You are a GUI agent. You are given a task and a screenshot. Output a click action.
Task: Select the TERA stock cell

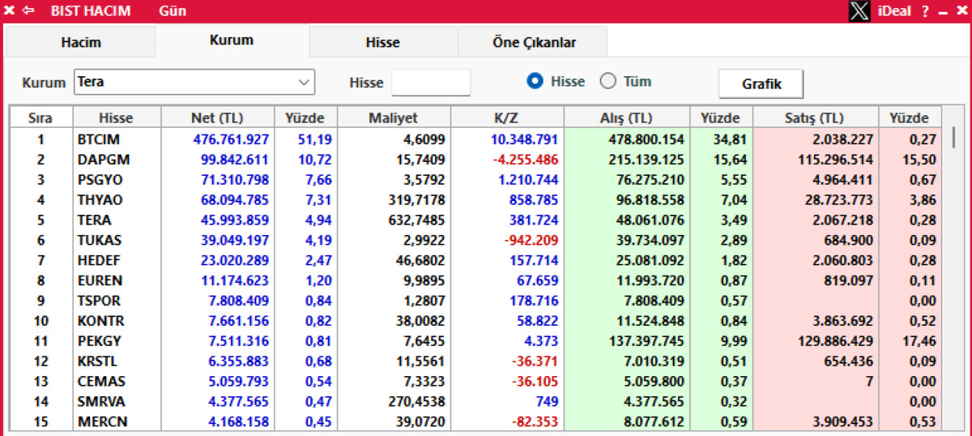point(117,220)
